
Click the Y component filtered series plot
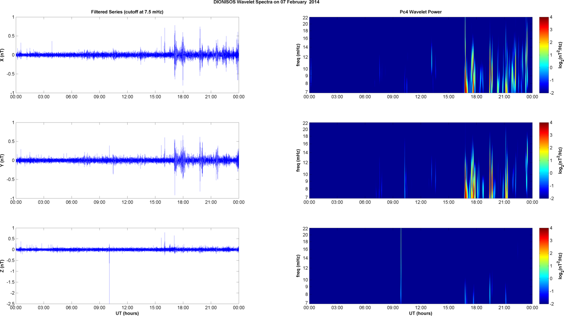click(x=127, y=160)
